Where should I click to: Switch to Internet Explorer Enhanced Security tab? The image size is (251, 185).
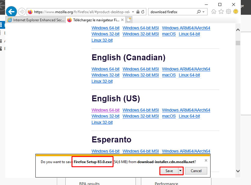pyautogui.click(x=36, y=20)
